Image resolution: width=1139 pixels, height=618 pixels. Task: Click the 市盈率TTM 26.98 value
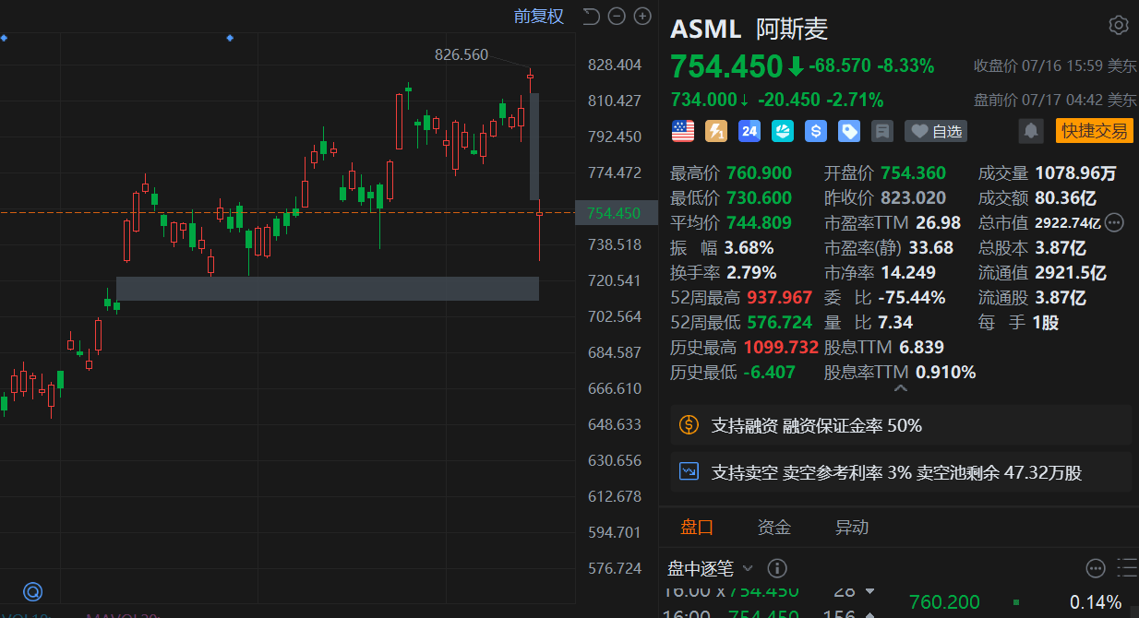[x=939, y=222]
